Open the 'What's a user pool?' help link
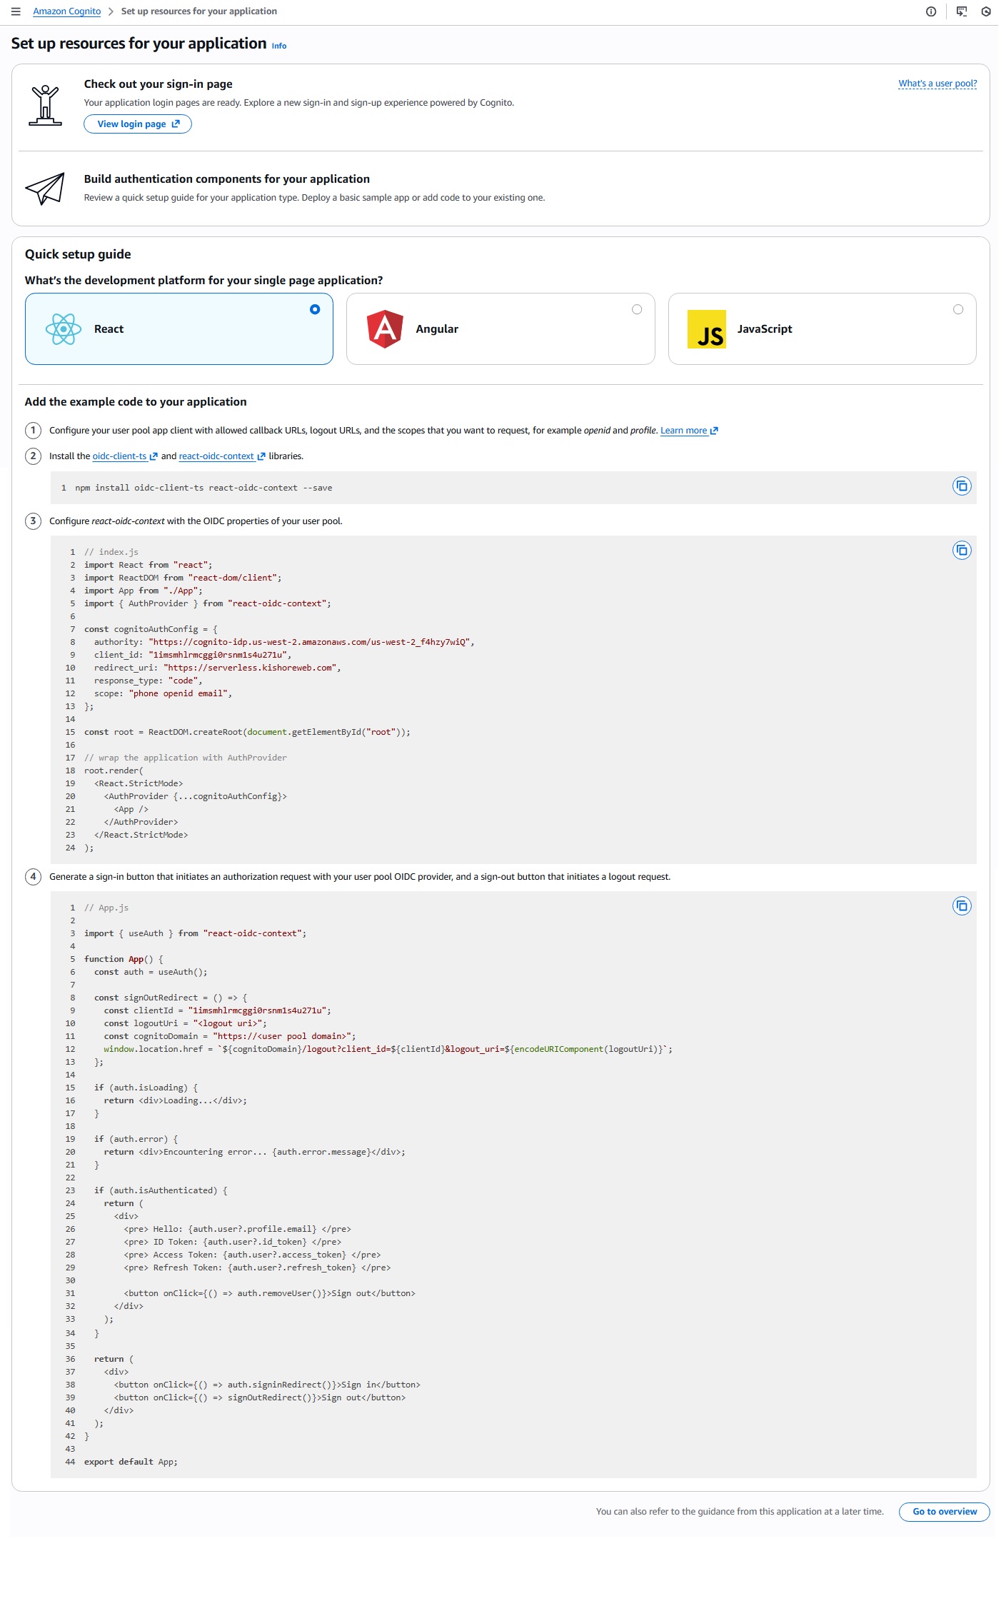 [937, 84]
